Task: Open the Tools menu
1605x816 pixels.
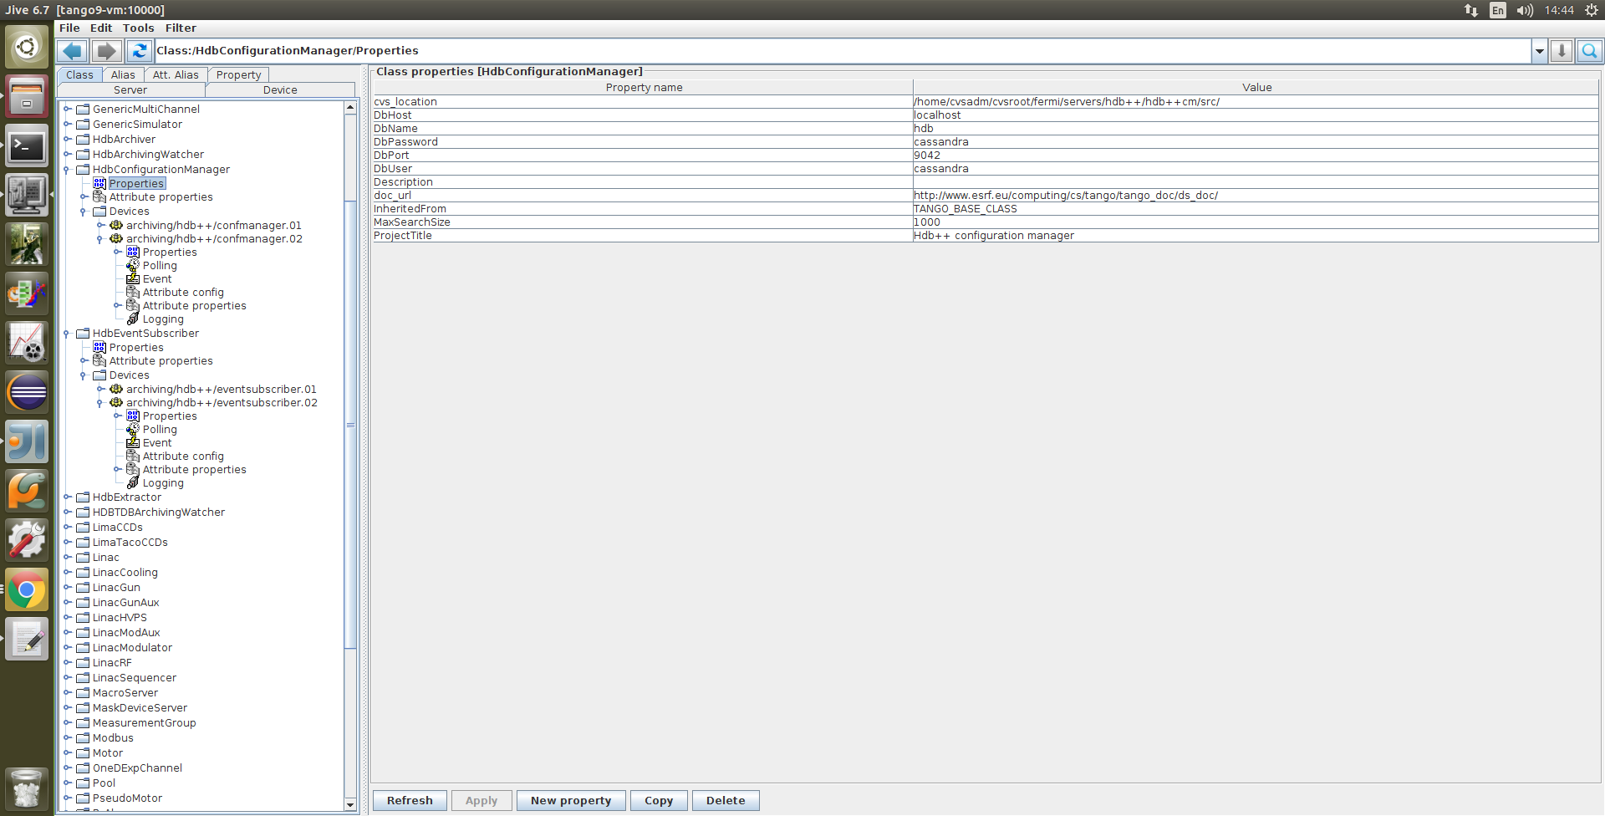Action: pyautogui.click(x=138, y=28)
